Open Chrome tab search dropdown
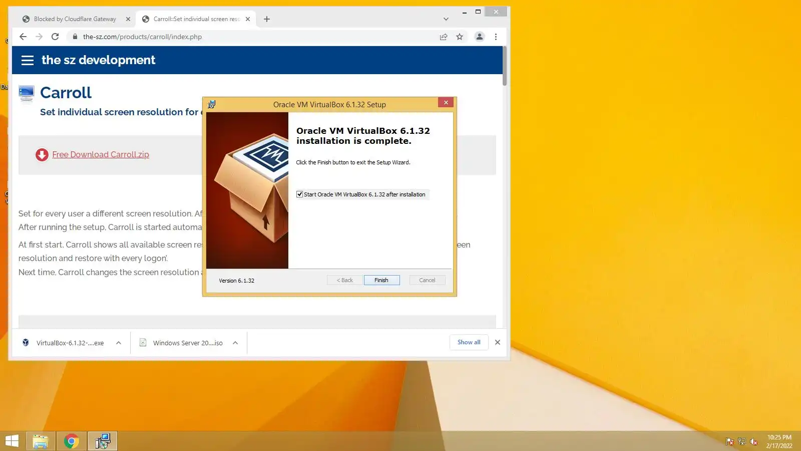Image resolution: width=801 pixels, height=451 pixels. tap(446, 19)
